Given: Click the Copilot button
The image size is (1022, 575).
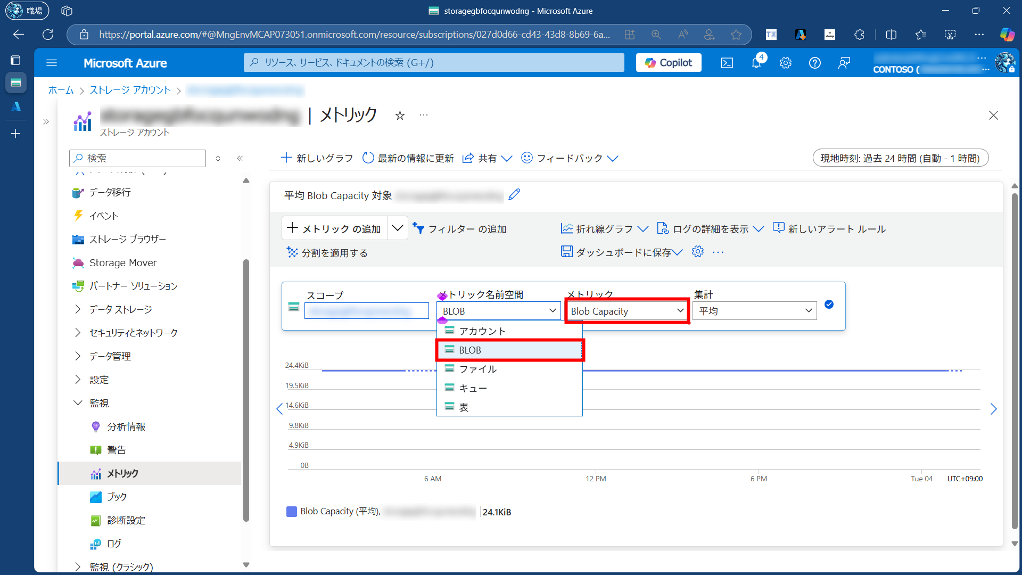Looking at the screenshot, I should 669,63.
